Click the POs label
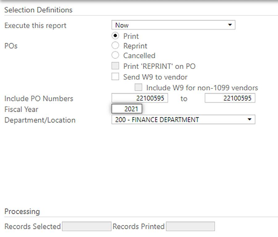The image size is (278, 237). coord(11,46)
